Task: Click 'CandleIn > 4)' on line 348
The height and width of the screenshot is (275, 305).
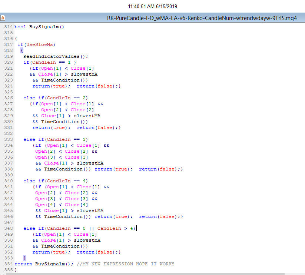Action: tap(116, 229)
